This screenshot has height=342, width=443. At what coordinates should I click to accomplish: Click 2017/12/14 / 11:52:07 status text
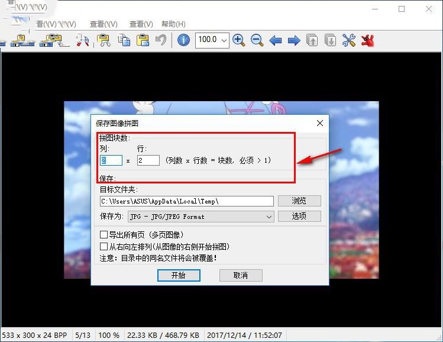[244, 335]
